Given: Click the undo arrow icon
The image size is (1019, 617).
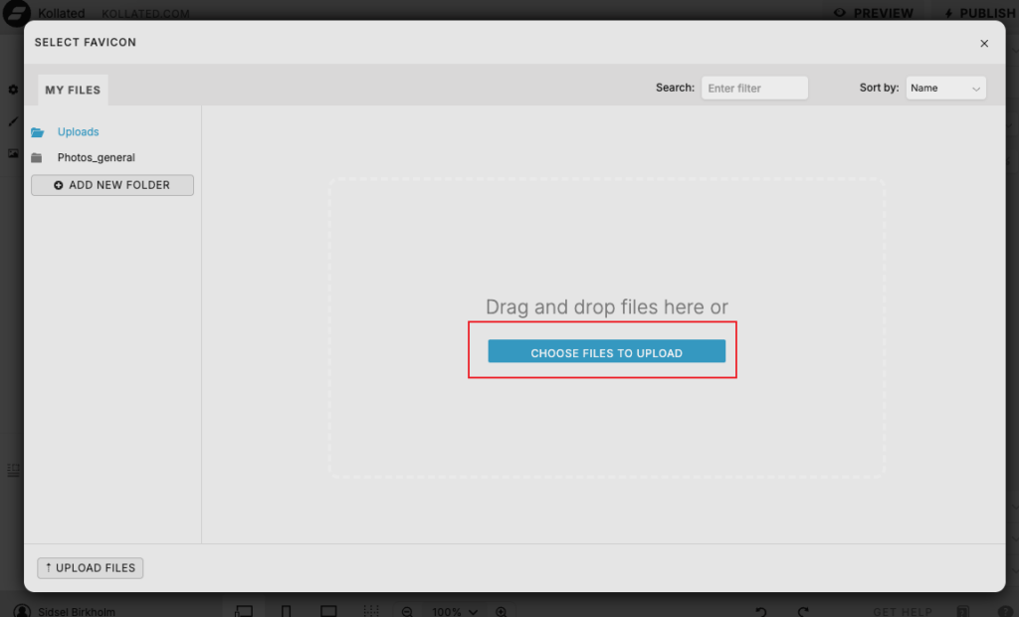Looking at the screenshot, I should pyautogui.click(x=761, y=611).
